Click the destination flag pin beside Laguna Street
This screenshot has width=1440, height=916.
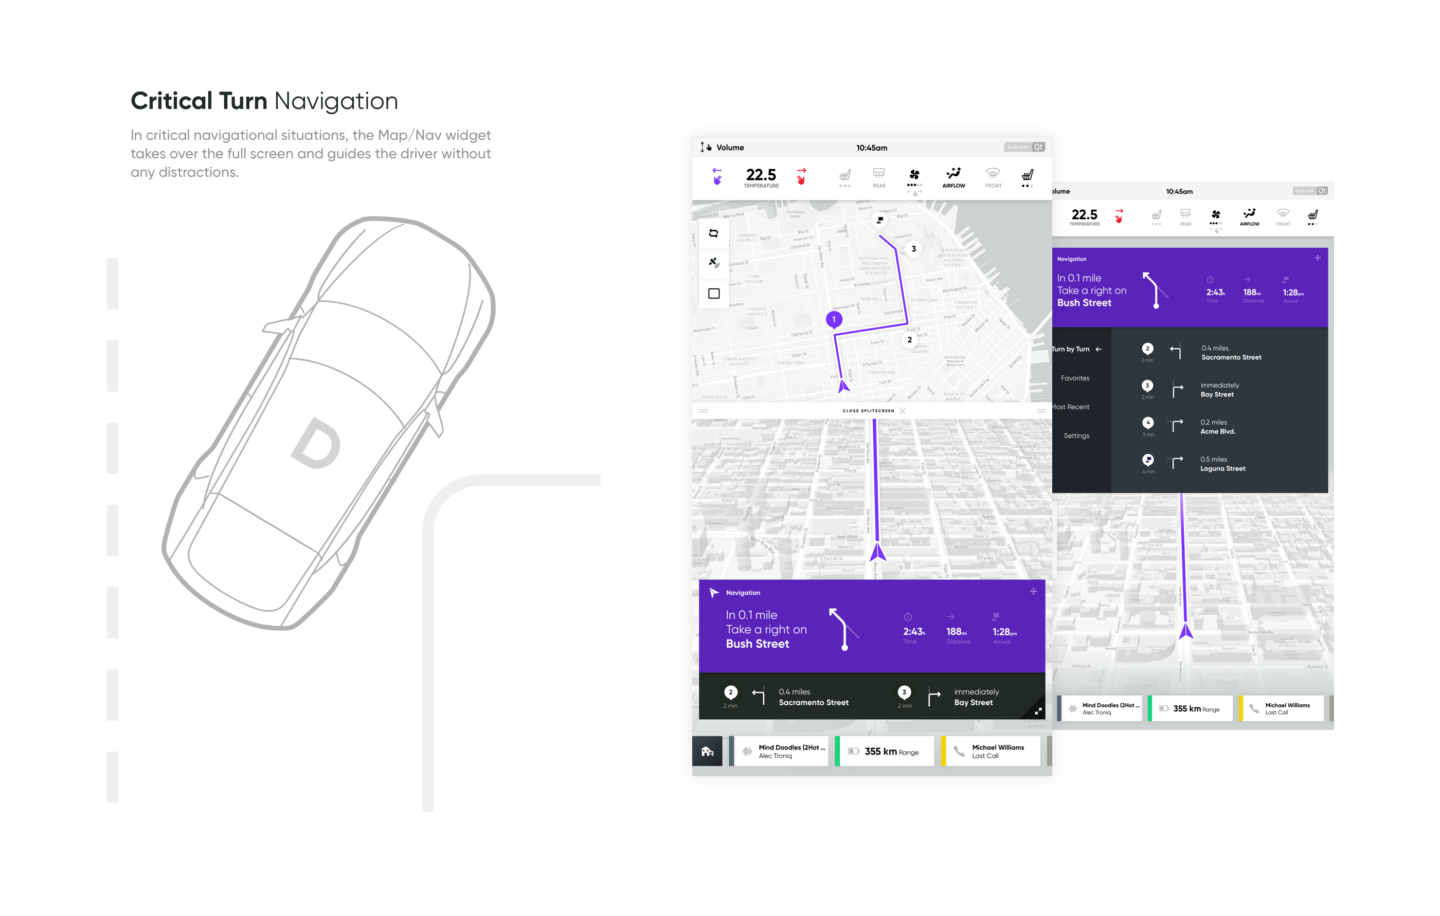pyautogui.click(x=1147, y=460)
